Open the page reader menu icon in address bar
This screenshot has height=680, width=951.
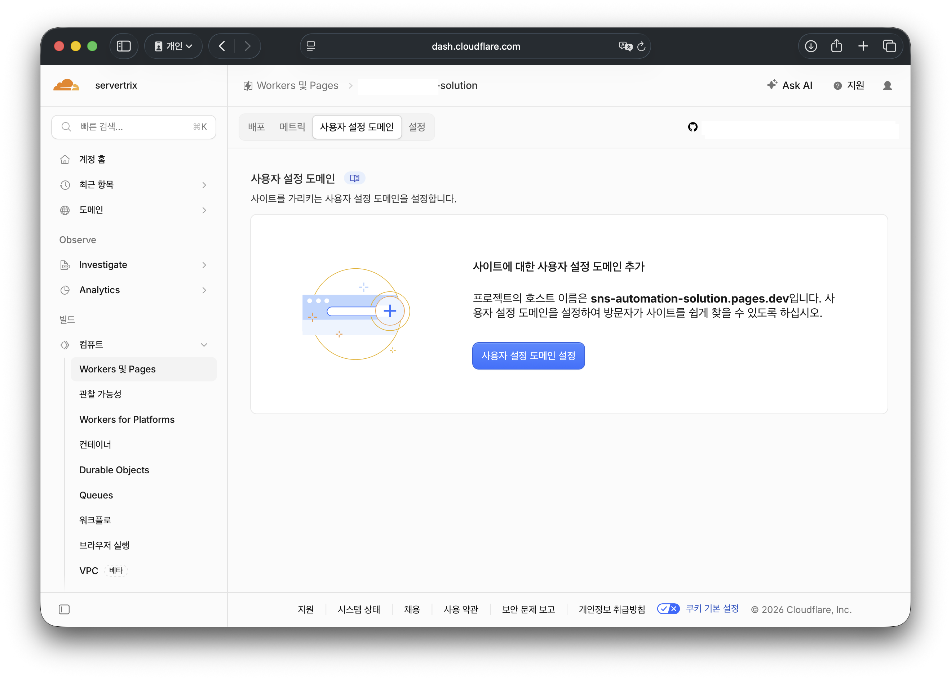point(311,46)
